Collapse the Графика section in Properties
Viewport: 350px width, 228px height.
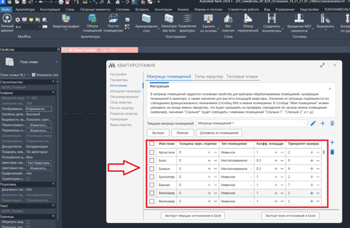coord(53,92)
